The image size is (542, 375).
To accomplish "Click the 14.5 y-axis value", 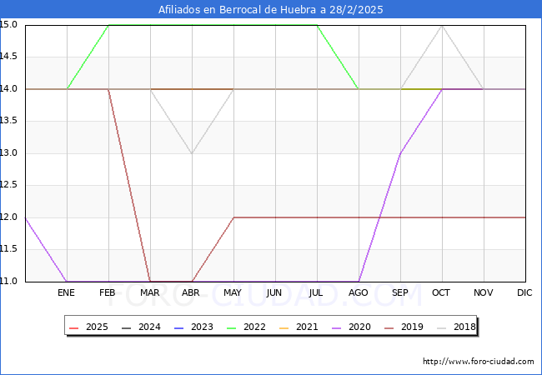I will 8,57.
